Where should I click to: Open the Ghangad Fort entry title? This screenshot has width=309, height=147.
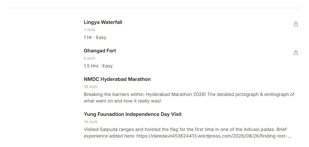pos(100,51)
